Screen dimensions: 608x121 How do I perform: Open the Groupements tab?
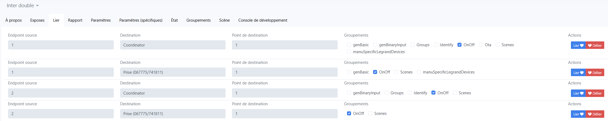pyautogui.click(x=198, y=20)
